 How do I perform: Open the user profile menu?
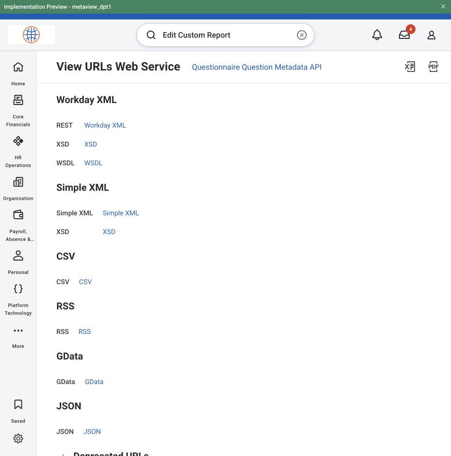pyautogui.click(x=432, y=35)
